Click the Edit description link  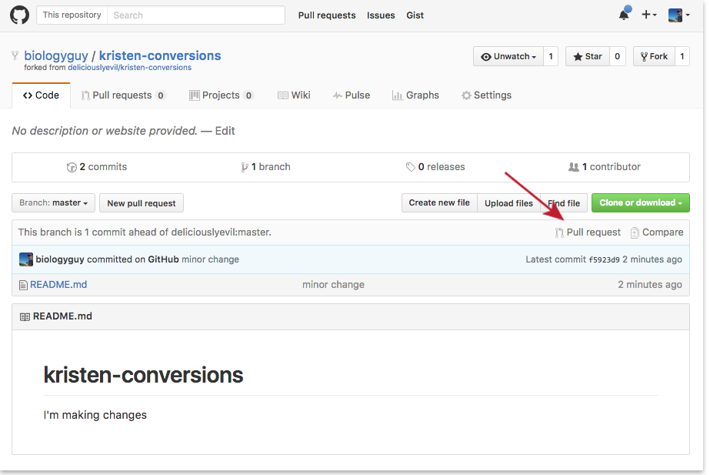tap(225, 131)
